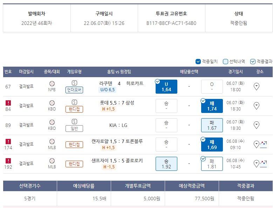Click baseball icon in row 67 NPB
The height and width of the screenshot is (208, 273).
(x=52, y=84)
